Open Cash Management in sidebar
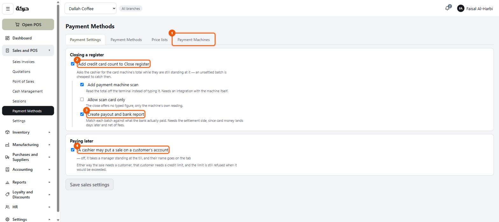Screen dimensions: 499x222 tap(27, 91)
